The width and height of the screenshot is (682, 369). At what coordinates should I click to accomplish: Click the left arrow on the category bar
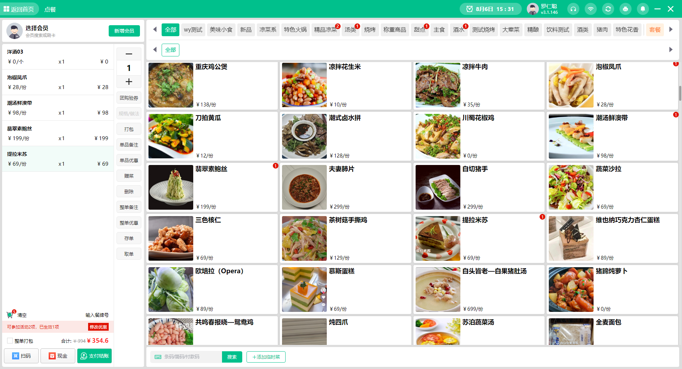point(155,29)
